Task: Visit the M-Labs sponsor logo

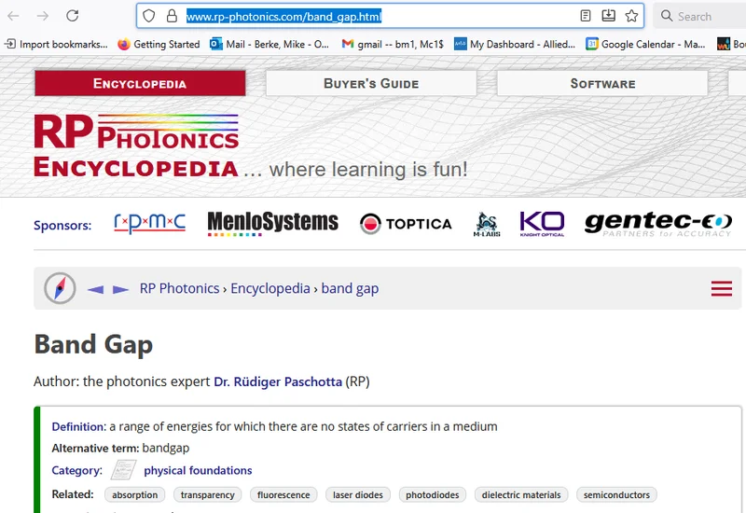Action: click(486, 224)
